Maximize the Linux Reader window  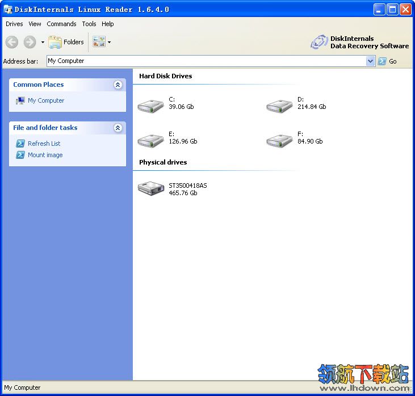[392, 10]
